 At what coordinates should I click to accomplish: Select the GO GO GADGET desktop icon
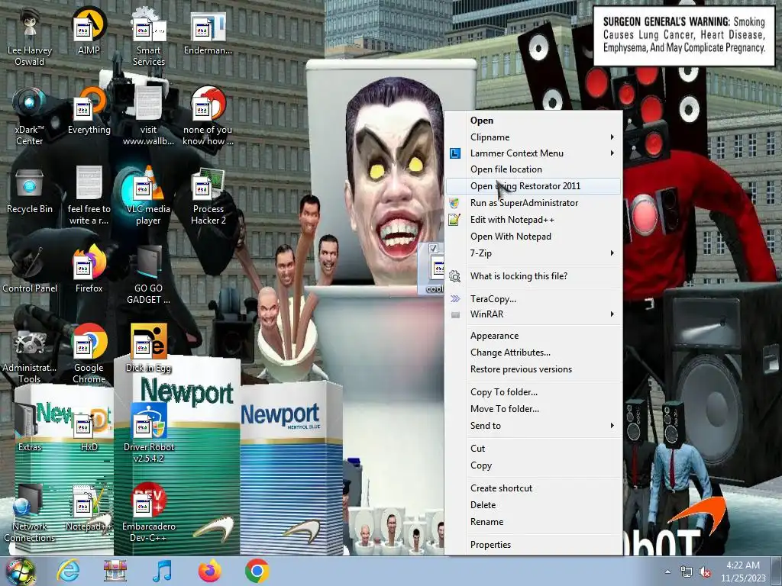pos(149,275)
